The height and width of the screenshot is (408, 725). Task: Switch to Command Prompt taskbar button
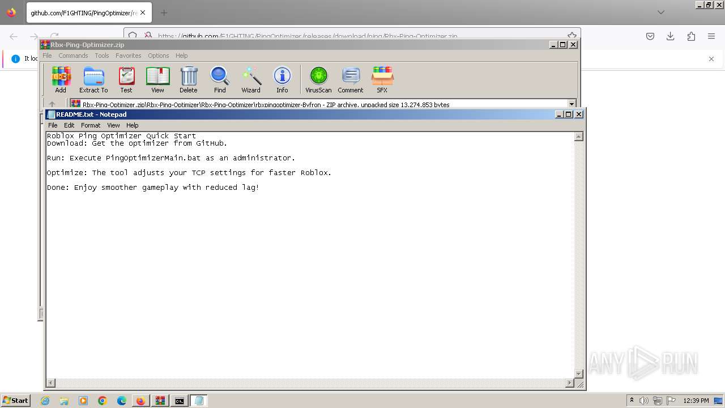179,401
